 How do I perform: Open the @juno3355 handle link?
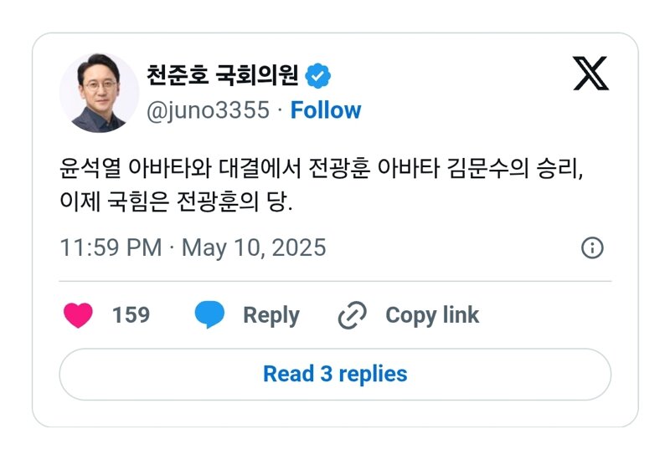(x=208, y=110)
